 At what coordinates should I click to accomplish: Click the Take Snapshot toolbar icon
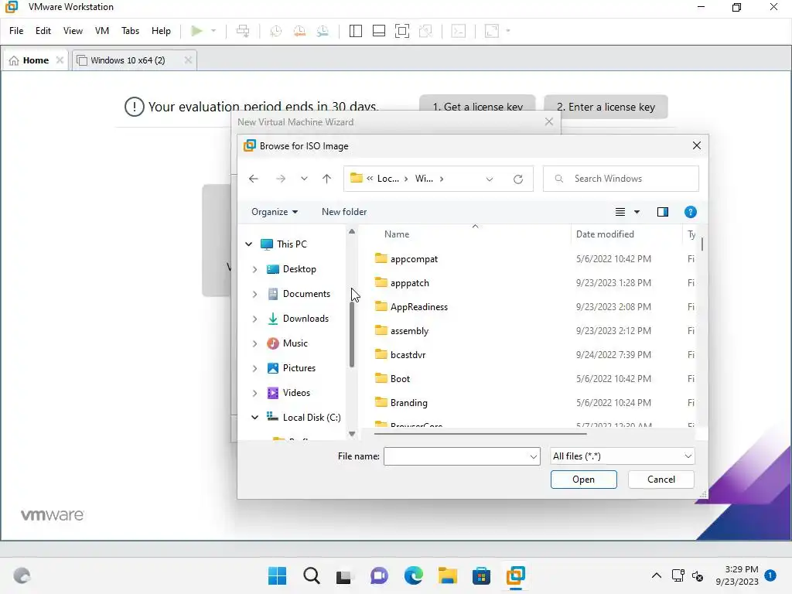point(276,31)
